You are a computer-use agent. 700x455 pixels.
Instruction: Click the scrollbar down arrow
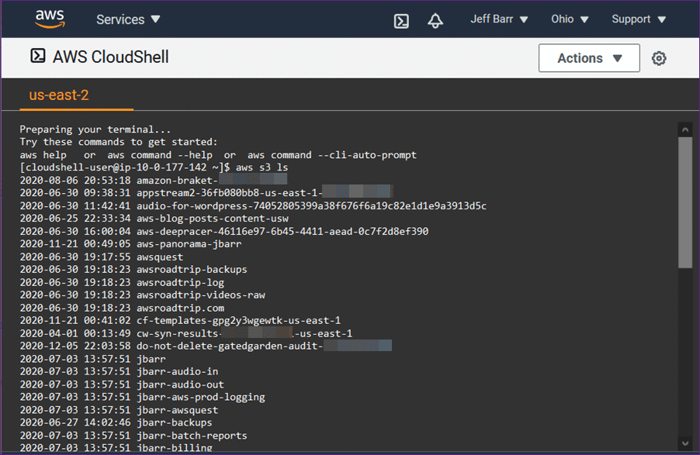coord(684,442)
